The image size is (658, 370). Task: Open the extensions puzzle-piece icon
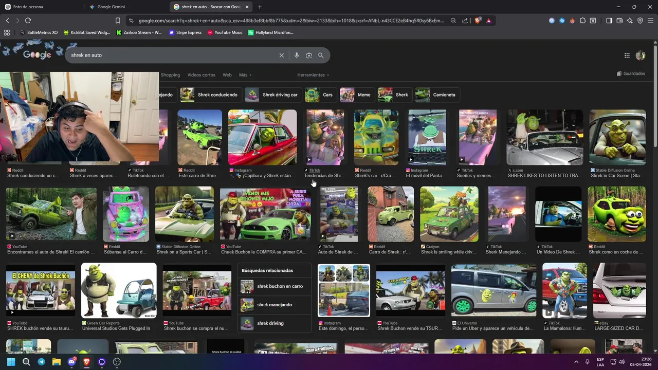pyautogui.click(x=582, y=21)
